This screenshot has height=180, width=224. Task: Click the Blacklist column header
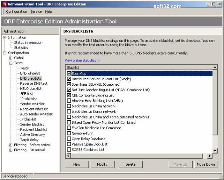click(x=139, y=67)
